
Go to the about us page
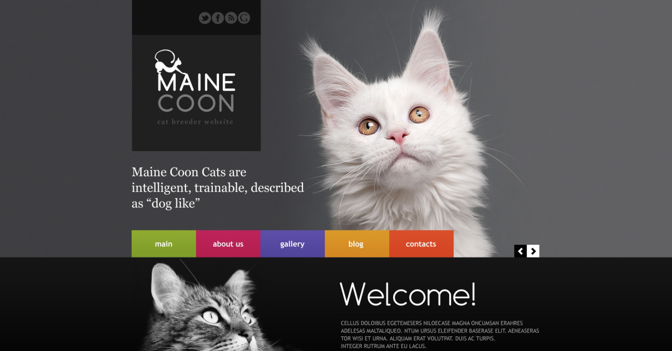pos(228,244)
